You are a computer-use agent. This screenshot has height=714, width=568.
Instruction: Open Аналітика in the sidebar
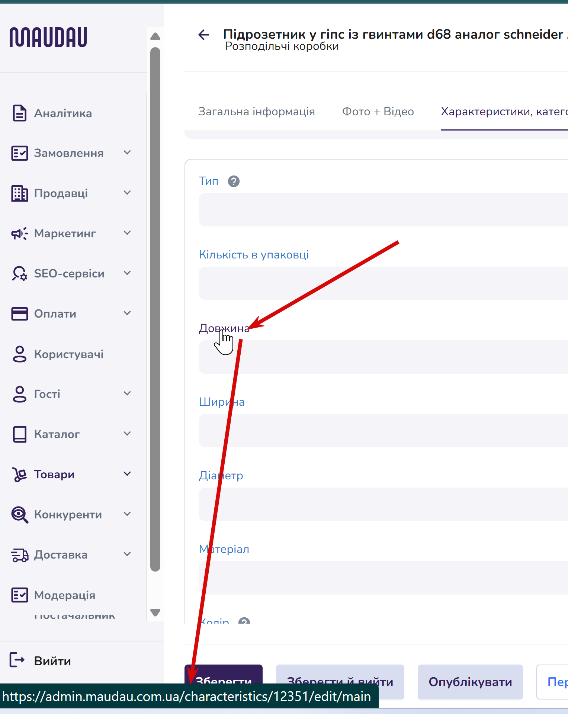(63, 113)
